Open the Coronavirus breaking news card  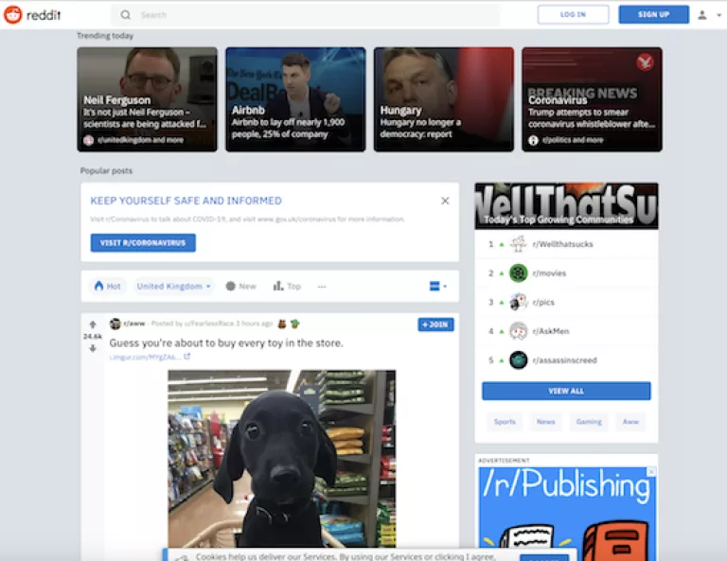592,99
